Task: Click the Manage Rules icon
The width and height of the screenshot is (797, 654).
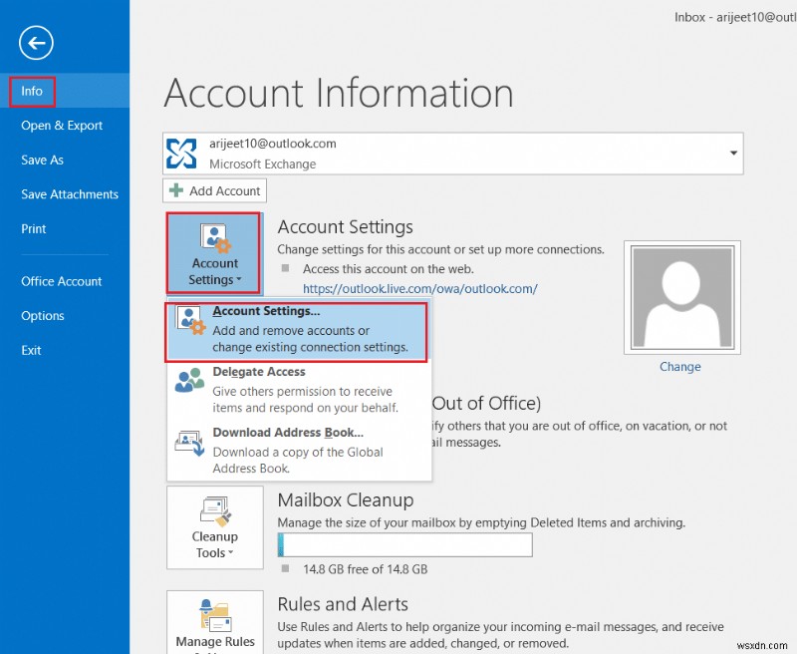Action: pos(214,616)
